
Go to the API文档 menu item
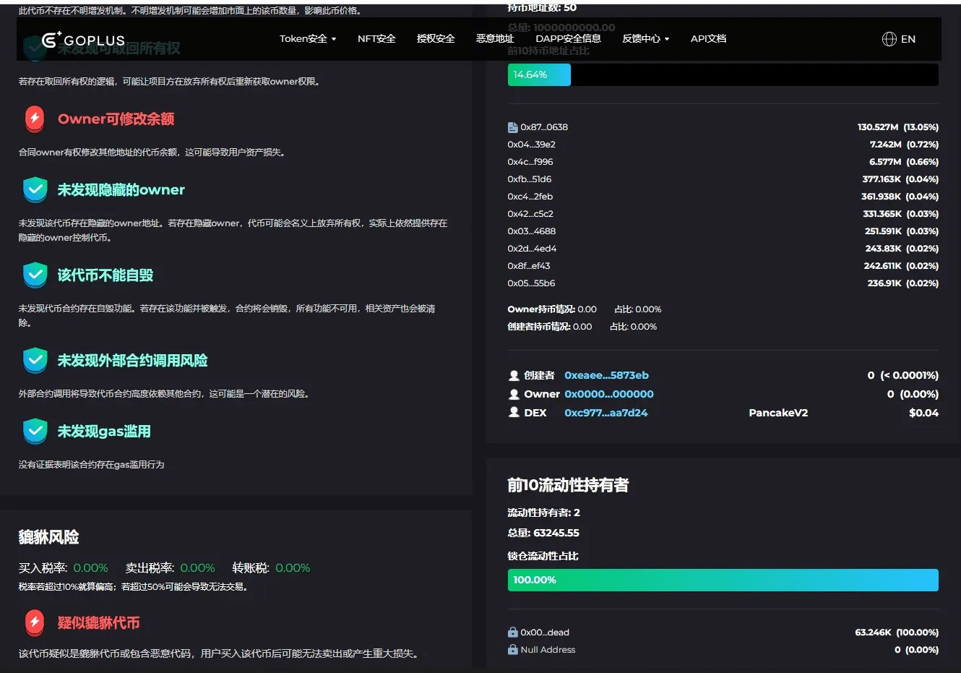pyautogui.click(x=708, y=39)
